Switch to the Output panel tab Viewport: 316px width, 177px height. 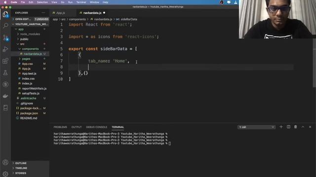point(77,127)
